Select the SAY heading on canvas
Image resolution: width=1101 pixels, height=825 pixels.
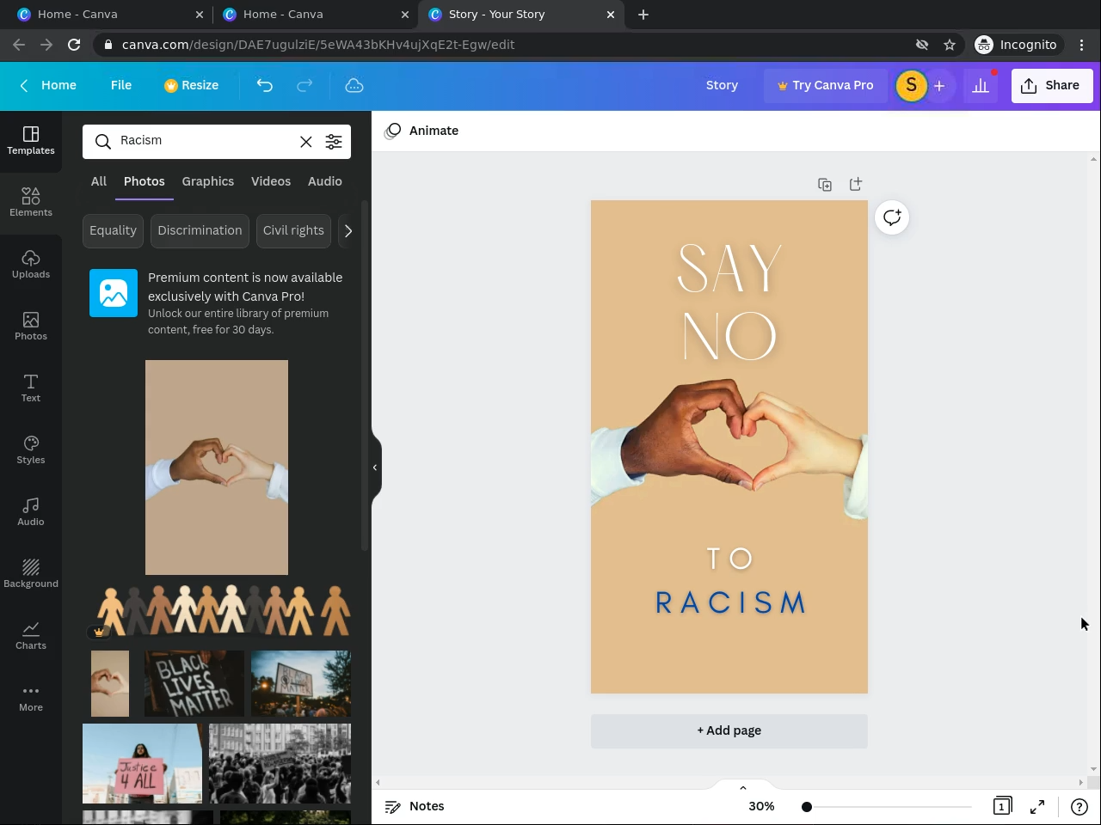coord(729,269)
